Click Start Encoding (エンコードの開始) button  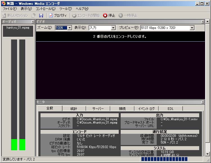tap(86, 15)
